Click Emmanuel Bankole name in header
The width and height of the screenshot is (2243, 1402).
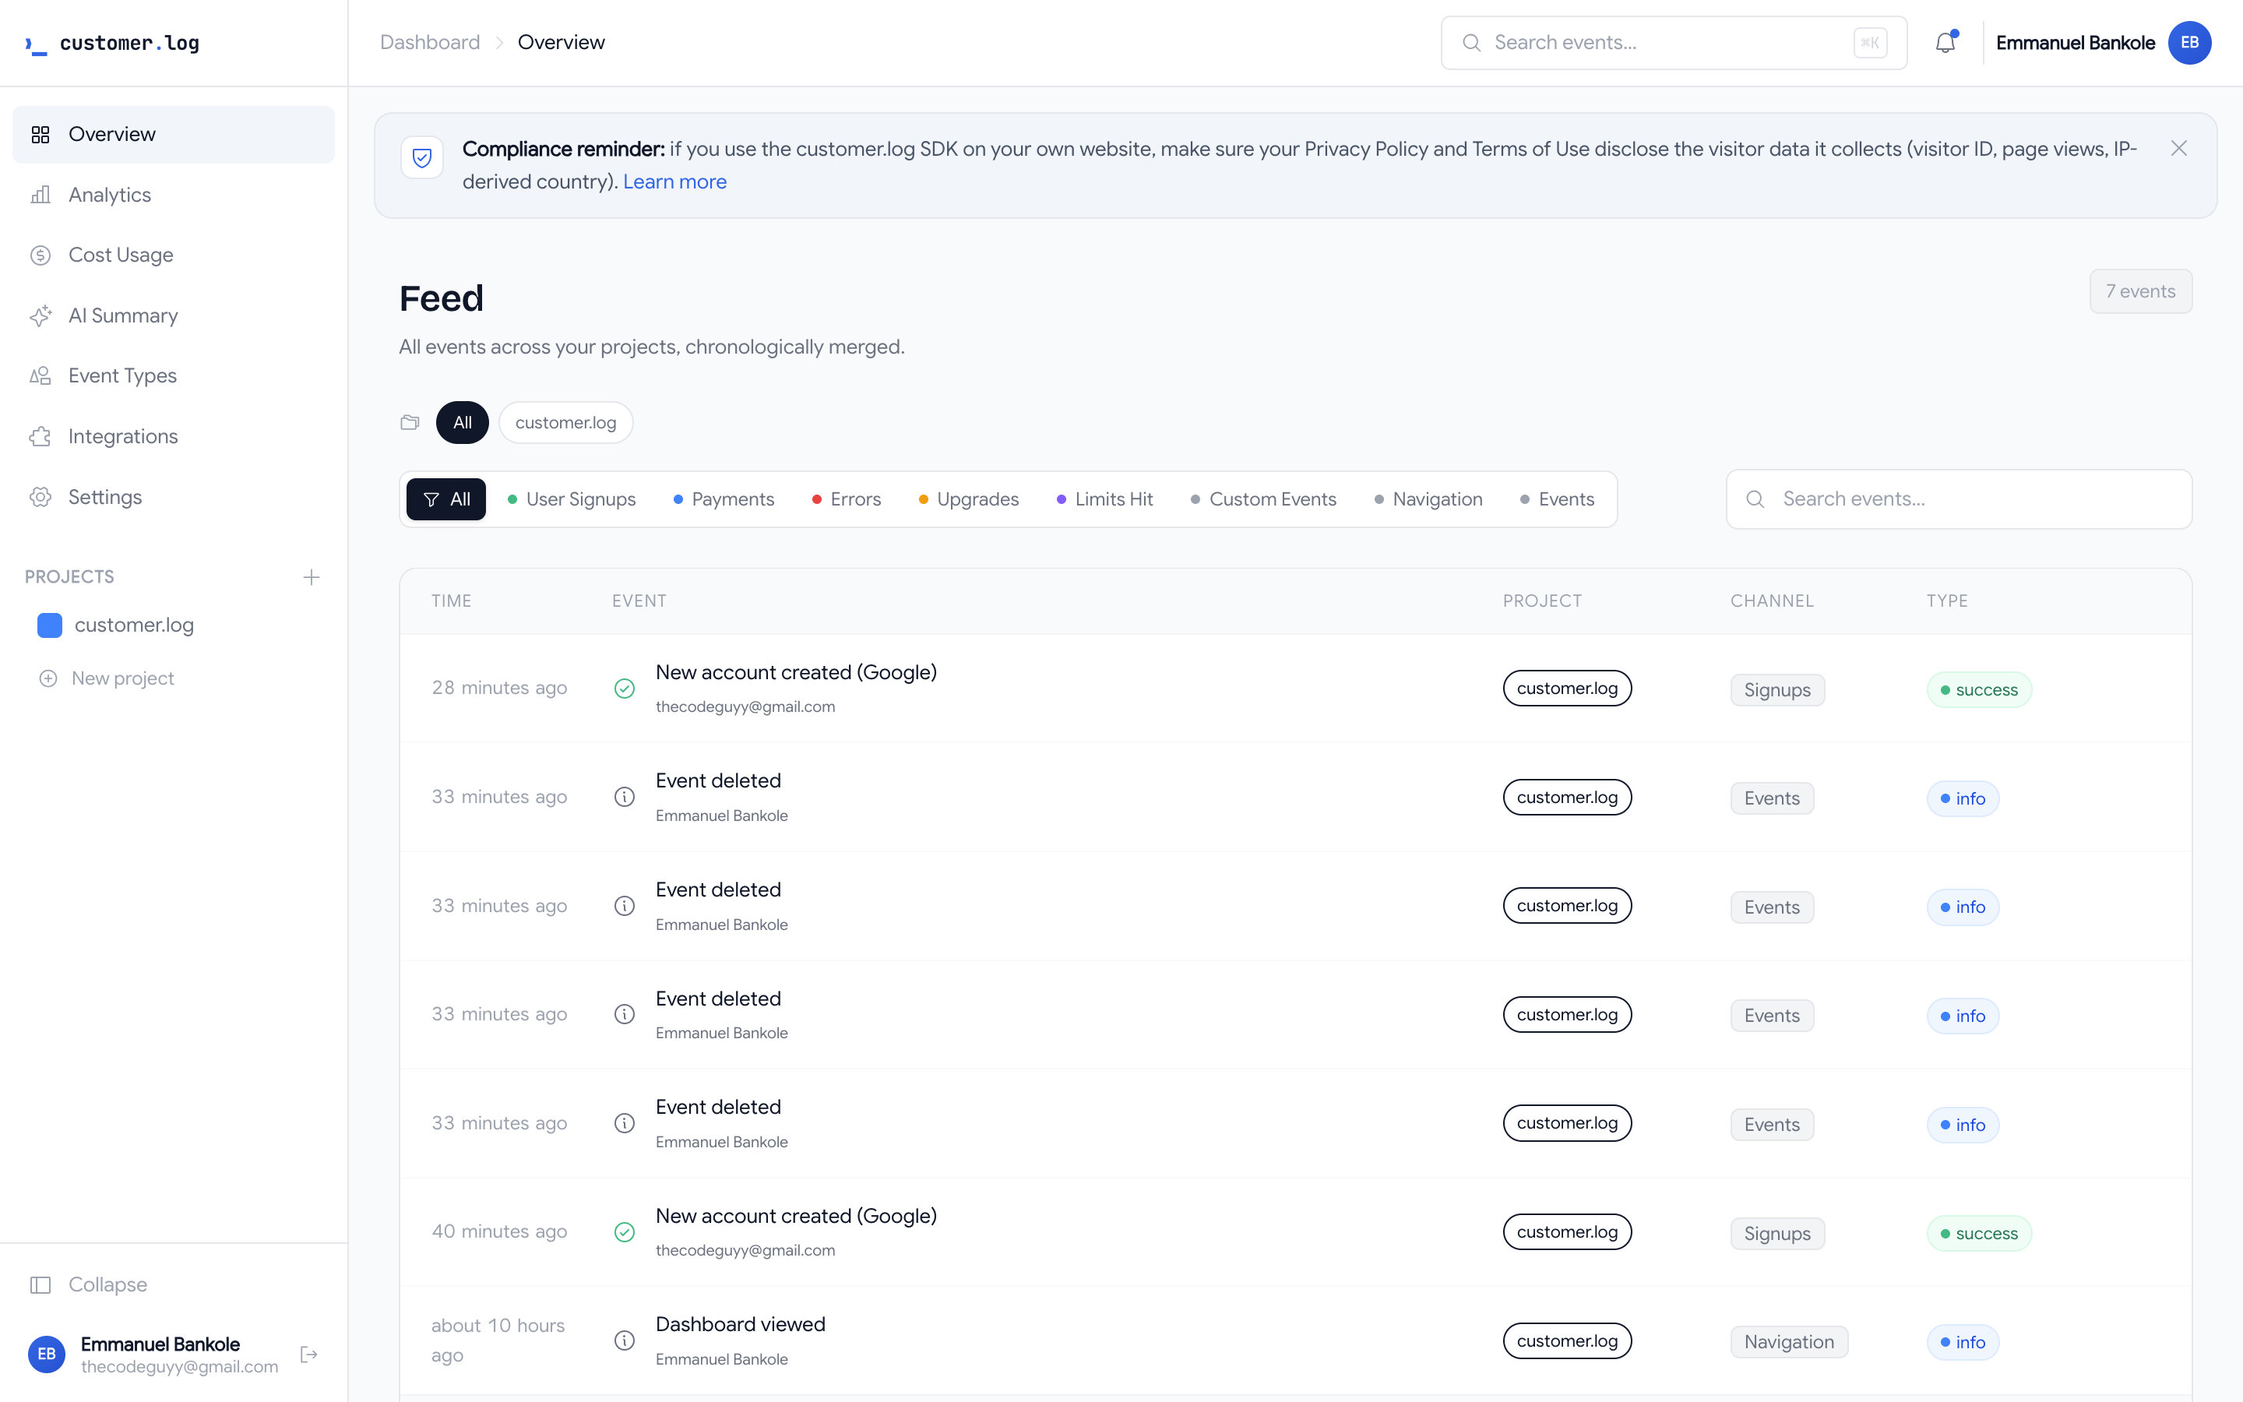(x=2076, y=43)
